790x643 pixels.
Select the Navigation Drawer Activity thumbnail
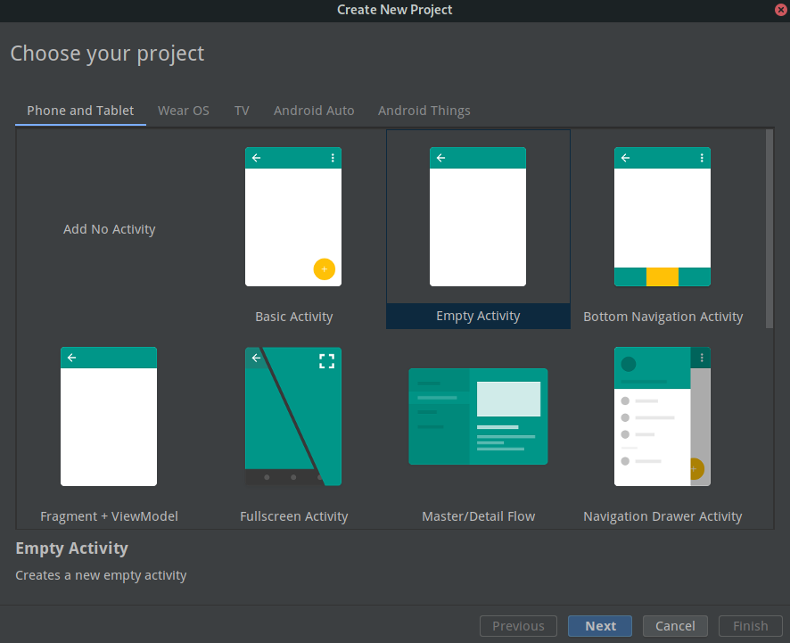(x=662, y=416)
